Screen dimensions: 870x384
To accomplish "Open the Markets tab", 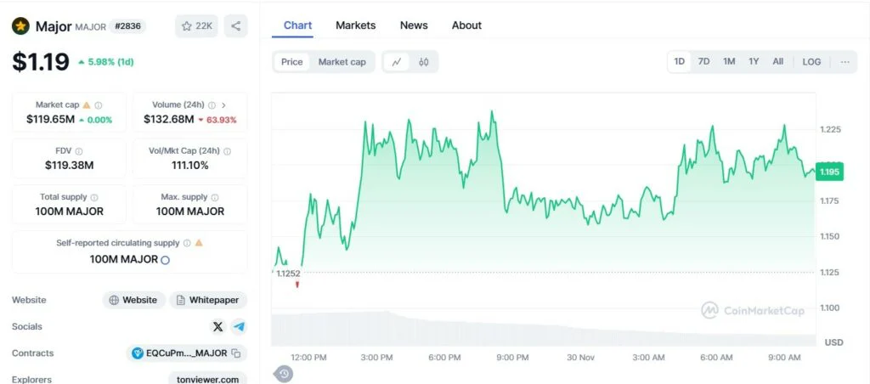I will 355,25.
